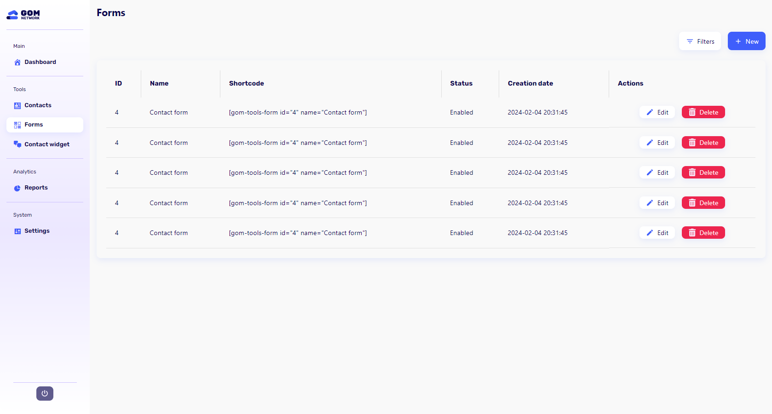Viewport: 772px width, 414px height.
Task: Delete the form in the fifth row
Action: click(x=703, y=233)
